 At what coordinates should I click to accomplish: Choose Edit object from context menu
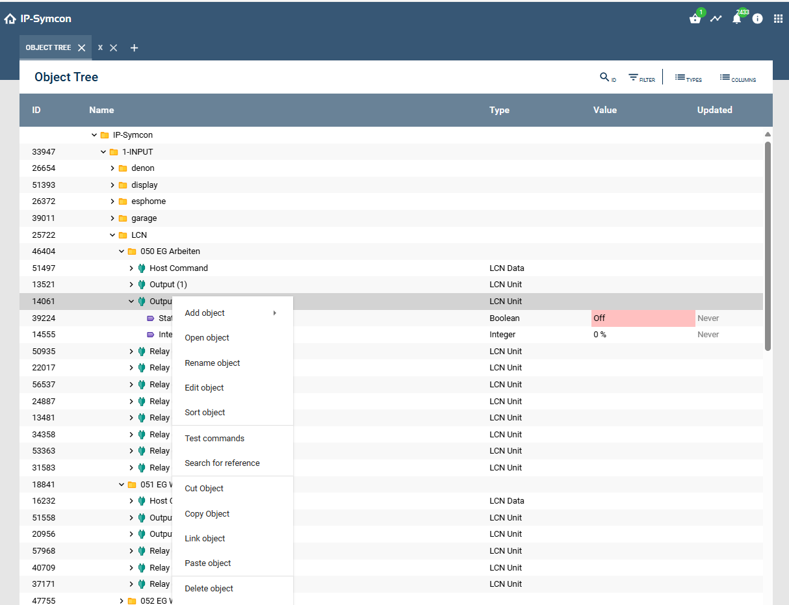pyautogui.click(x=232, y=388)
